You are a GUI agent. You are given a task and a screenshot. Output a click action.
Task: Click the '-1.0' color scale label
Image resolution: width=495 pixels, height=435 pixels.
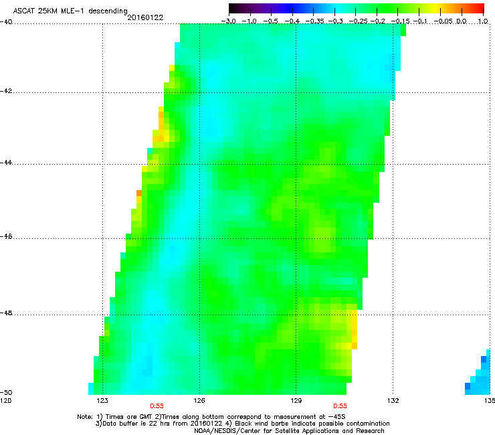pos(250,21)
